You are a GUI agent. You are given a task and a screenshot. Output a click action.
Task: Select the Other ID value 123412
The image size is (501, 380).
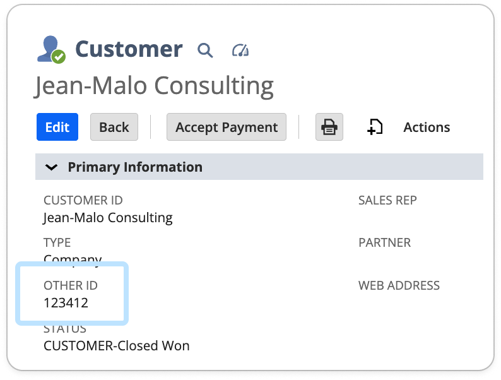point(66,302)
